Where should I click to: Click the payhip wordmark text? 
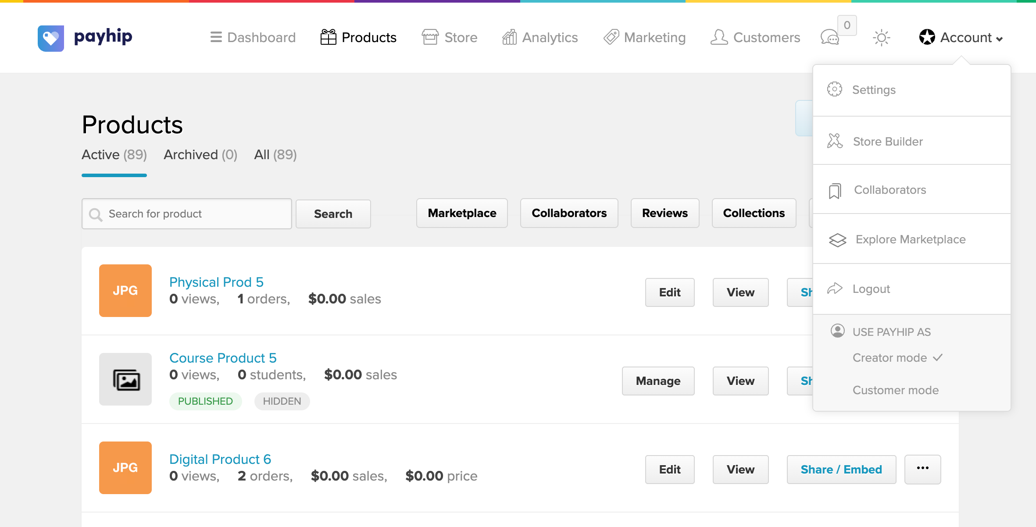103,37
